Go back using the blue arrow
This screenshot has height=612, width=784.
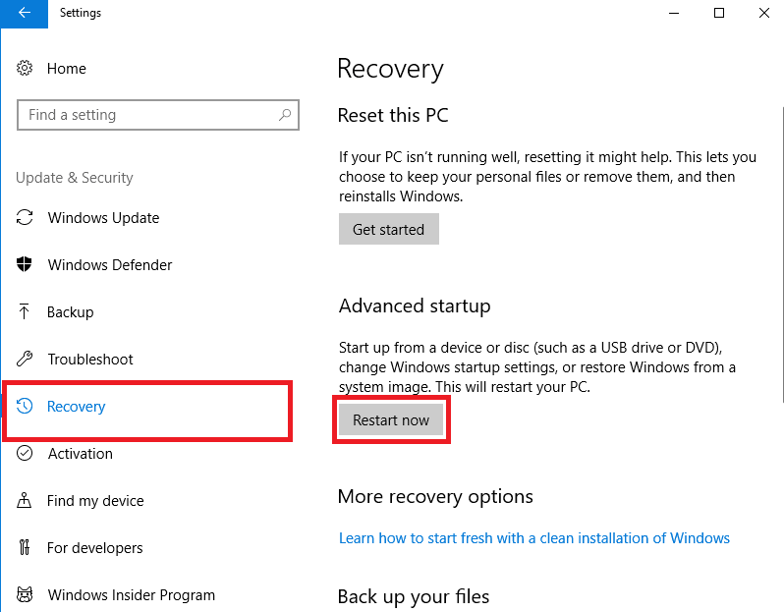(x=24, y=14)
